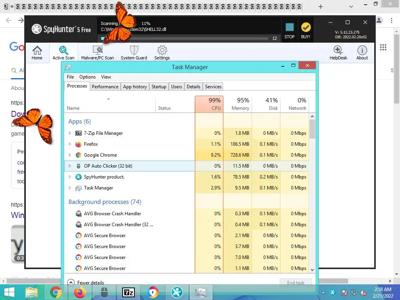Click the Firefox process icon
This screenshot has width=400, height=300.
(78, 144)
